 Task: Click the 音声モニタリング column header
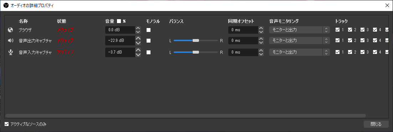tap(284, 21)
